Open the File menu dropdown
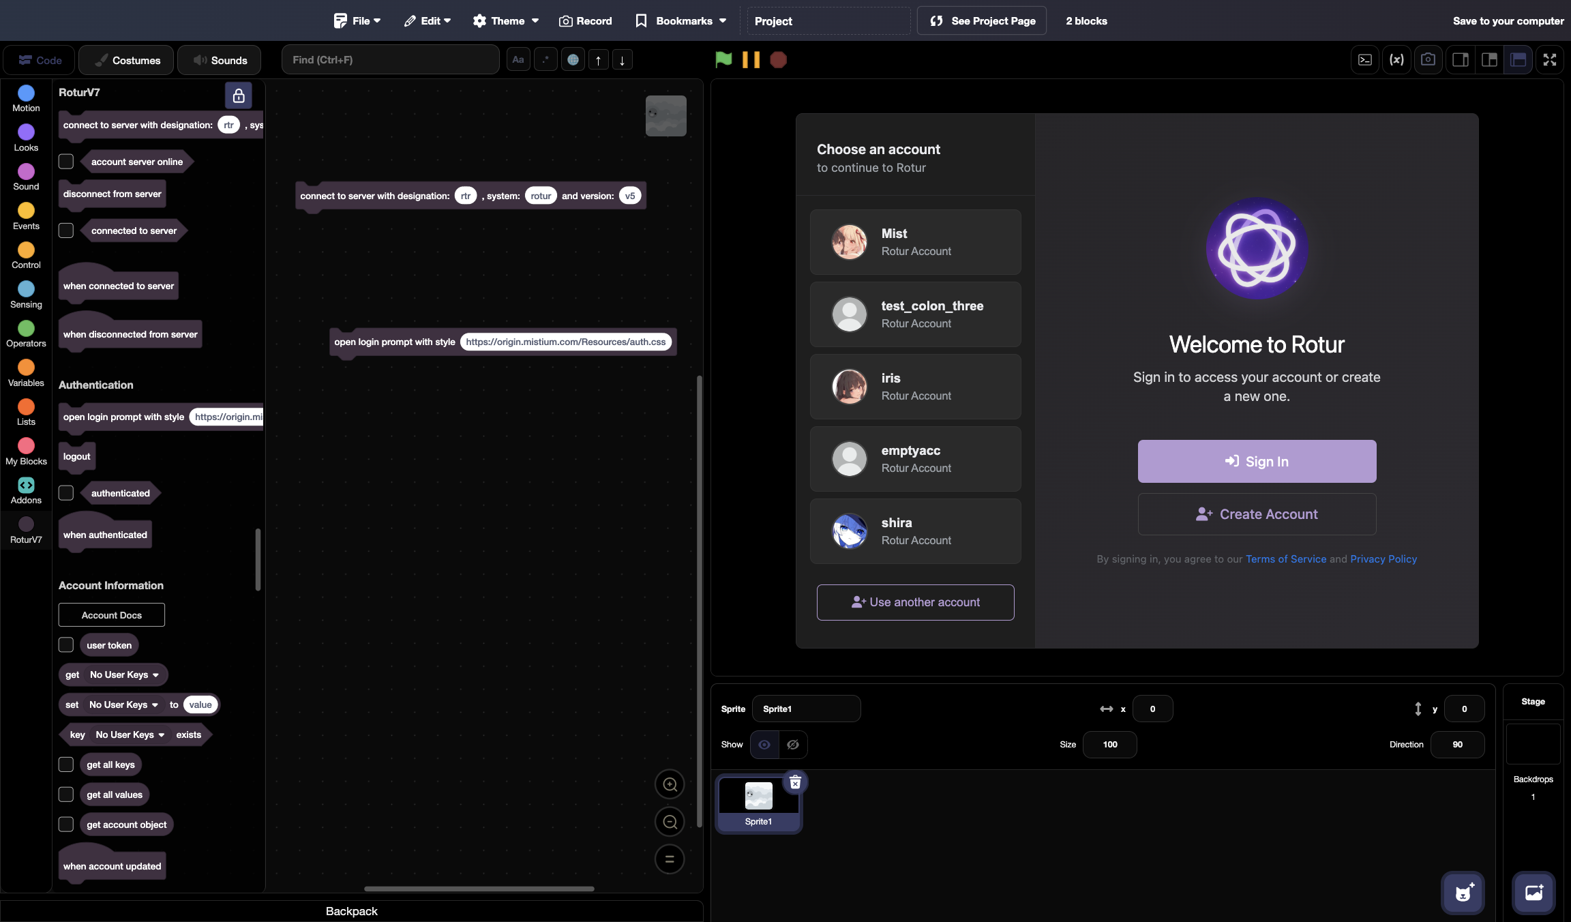 (357, 21)
